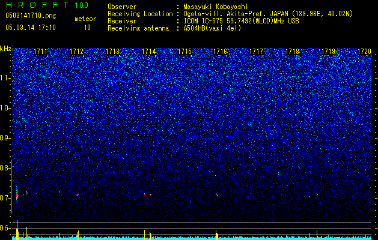Click the 1713 time label
Screen dimensions: 378x240
tap(112, 52)
